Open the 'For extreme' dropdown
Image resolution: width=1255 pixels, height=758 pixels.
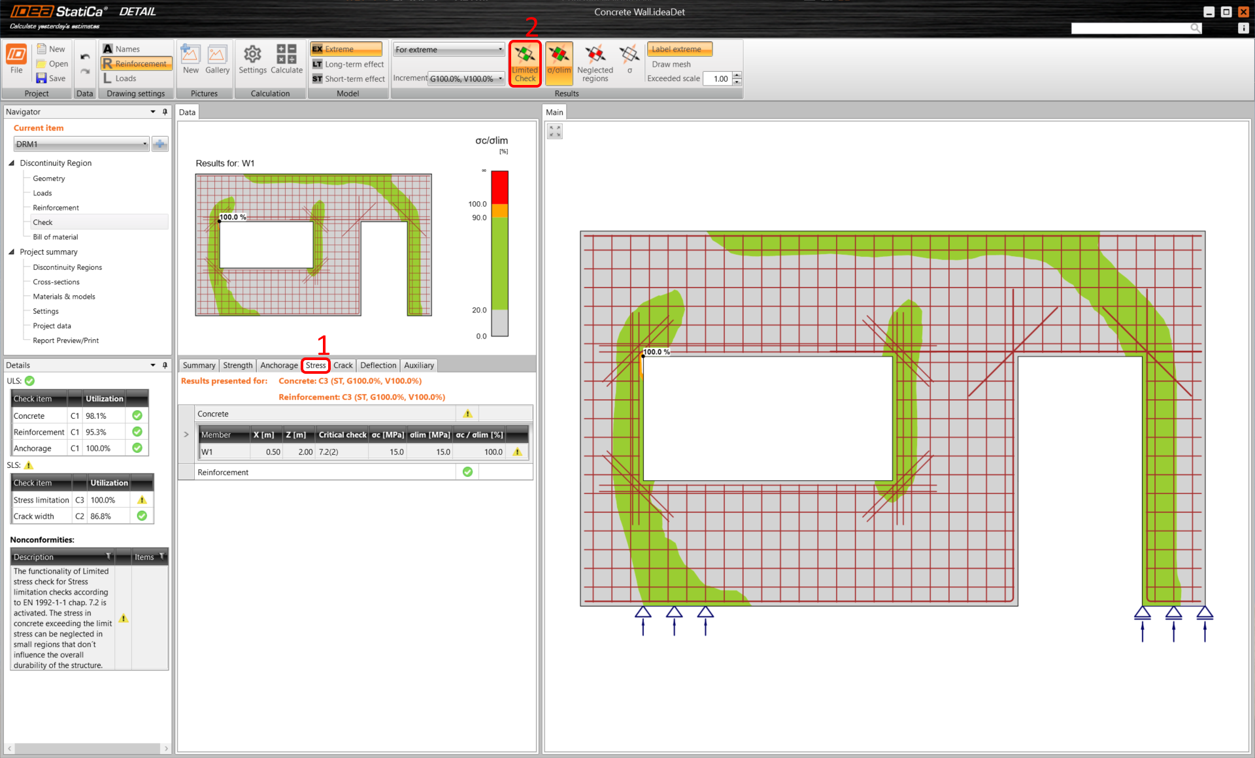[x=448, y=50]
